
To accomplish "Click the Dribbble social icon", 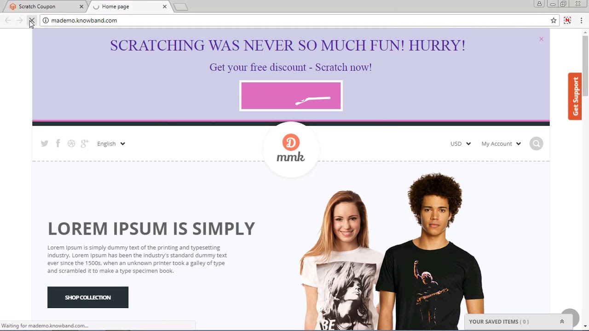I will coord(71,143).
